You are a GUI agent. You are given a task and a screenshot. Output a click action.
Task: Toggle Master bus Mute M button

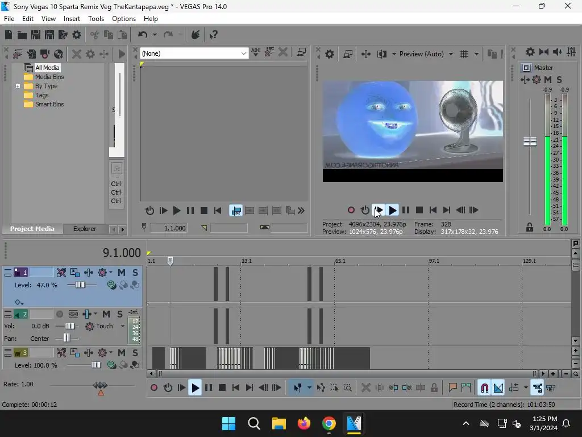[548, 80]
